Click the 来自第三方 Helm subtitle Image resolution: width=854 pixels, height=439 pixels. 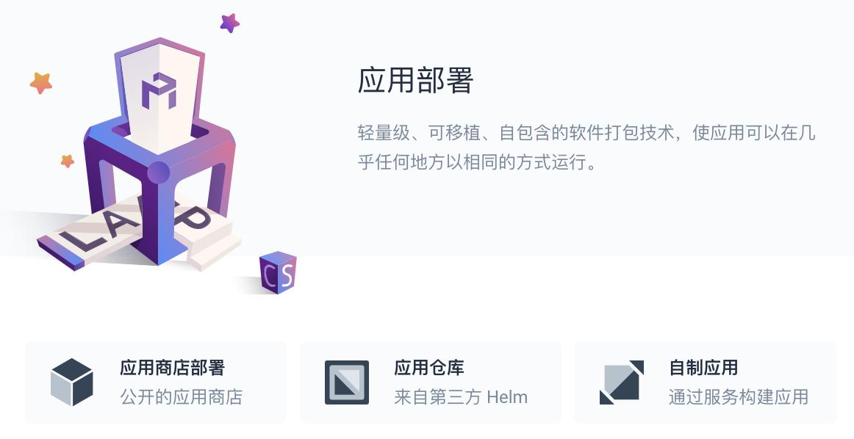pos(461,397)
